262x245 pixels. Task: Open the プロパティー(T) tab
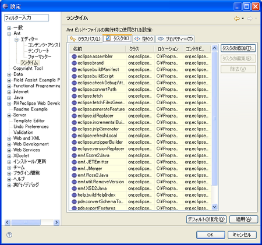(175, 39)
